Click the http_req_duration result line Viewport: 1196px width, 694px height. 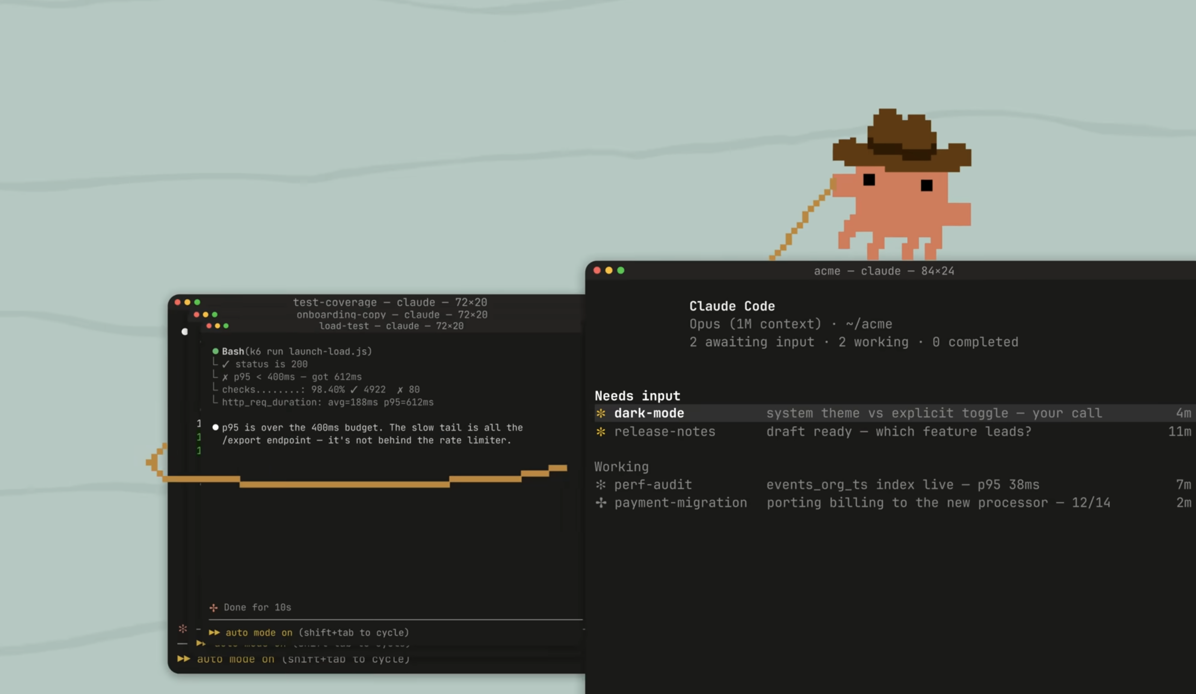(328, 402)
